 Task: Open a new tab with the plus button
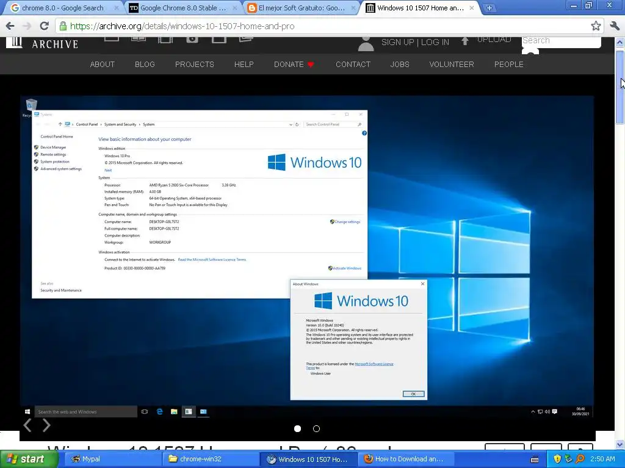click(x=489, y=8)
